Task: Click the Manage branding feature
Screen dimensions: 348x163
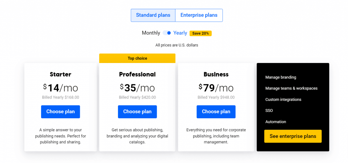Action: point(281,77)
